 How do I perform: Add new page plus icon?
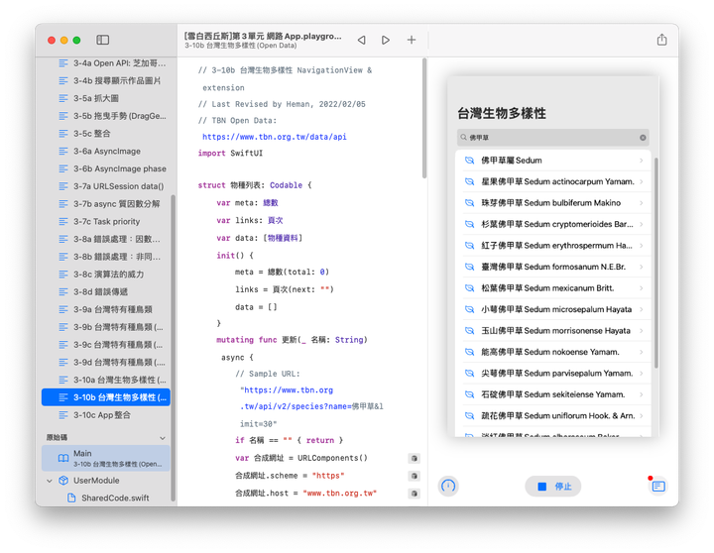point(412,40)
